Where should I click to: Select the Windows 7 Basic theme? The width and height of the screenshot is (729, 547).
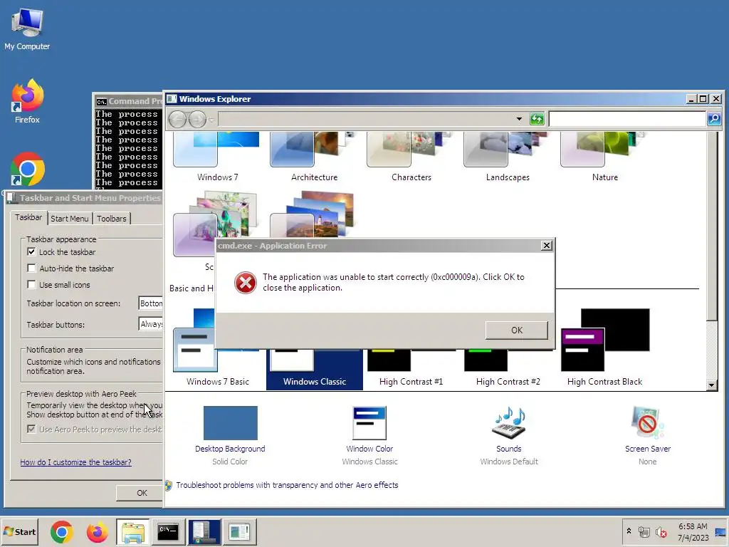217,368
